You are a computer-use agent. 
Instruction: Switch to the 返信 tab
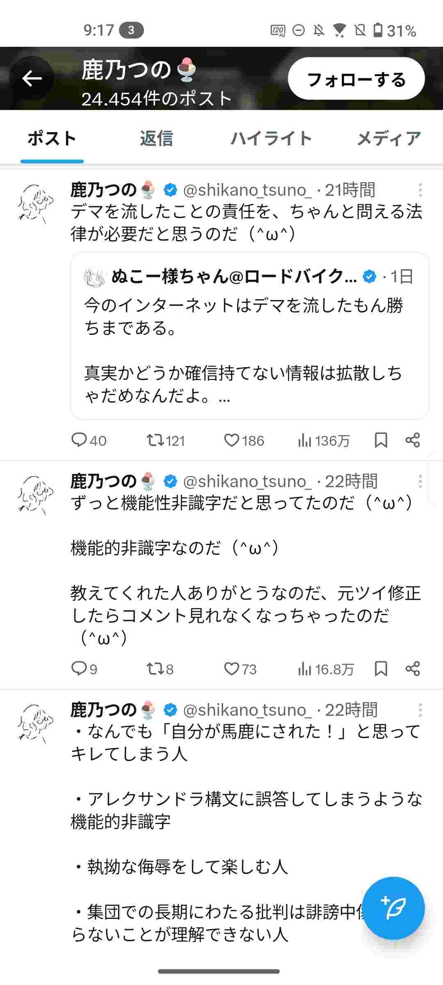(156, 138)
